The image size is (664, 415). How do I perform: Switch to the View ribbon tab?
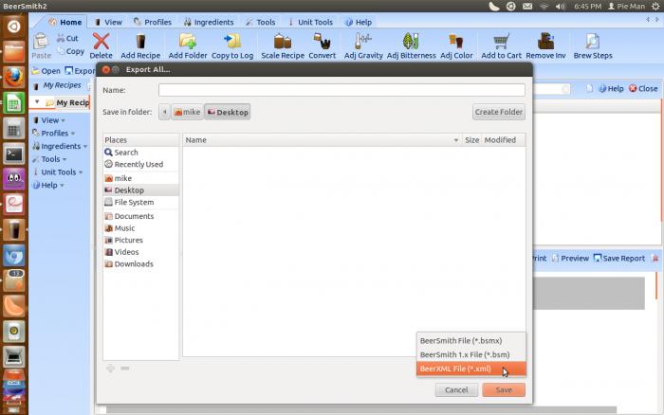(x=108, y=22)
